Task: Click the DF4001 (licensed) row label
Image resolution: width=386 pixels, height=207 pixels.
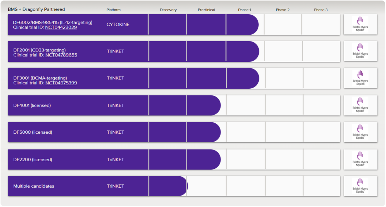Action: (x=32, y=105)
